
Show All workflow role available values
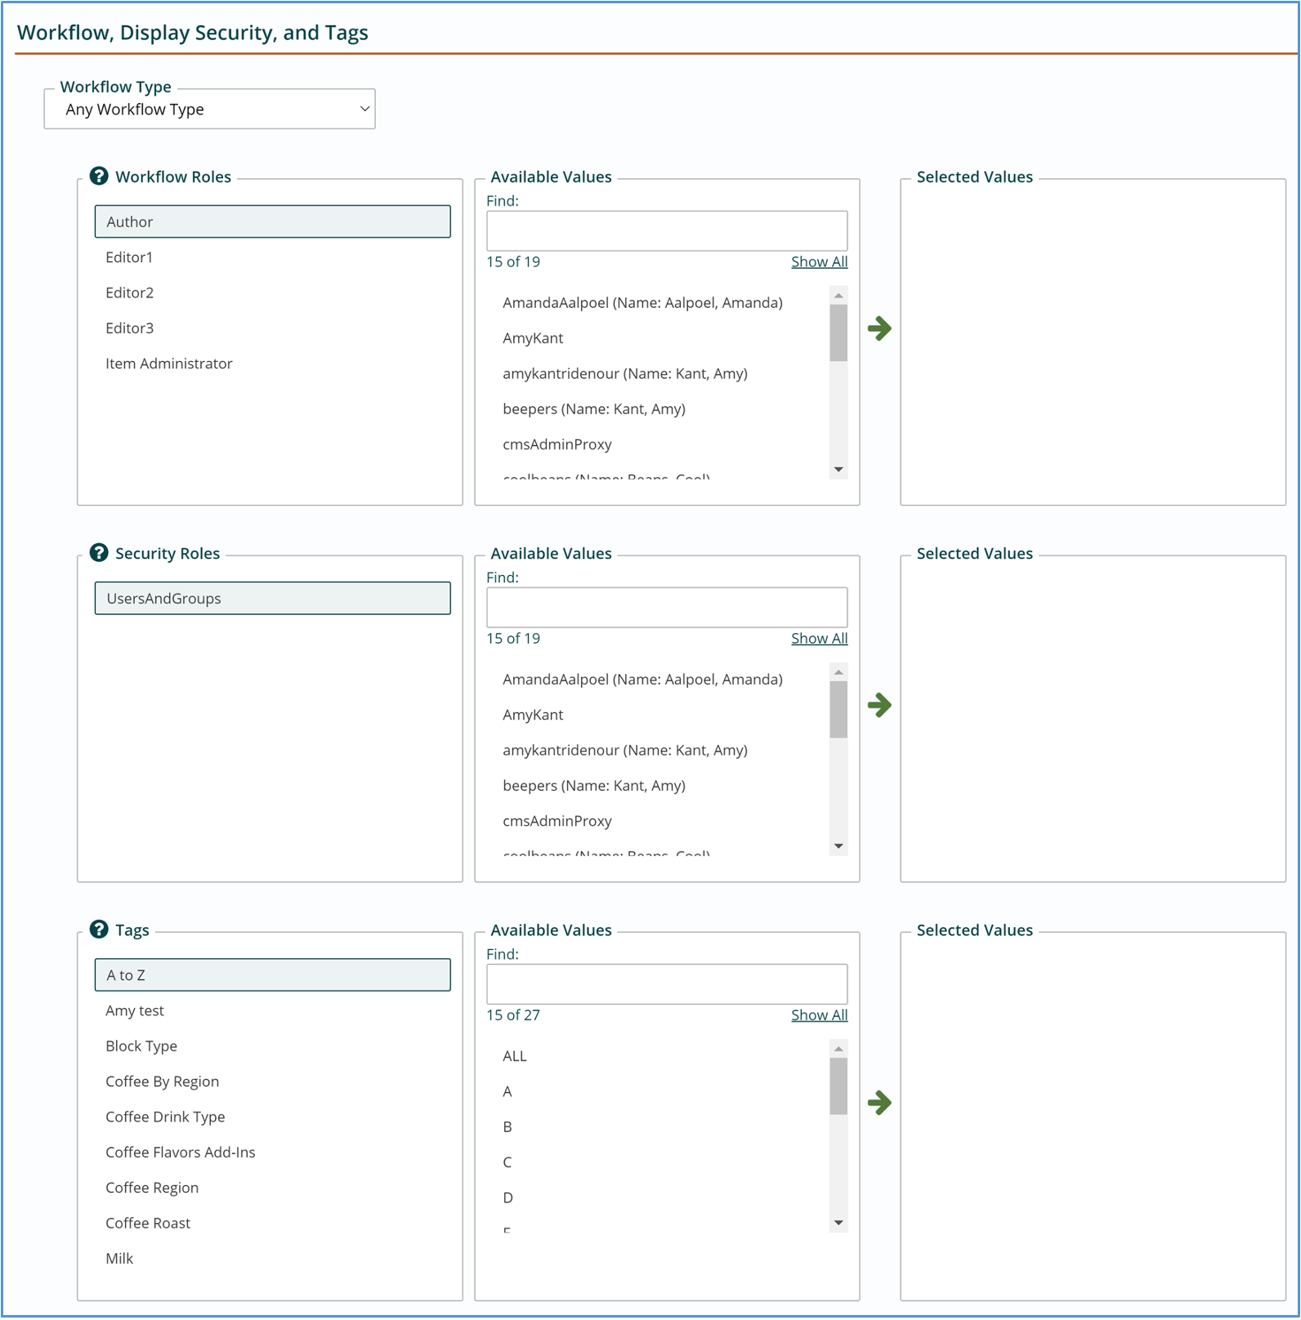819,261
